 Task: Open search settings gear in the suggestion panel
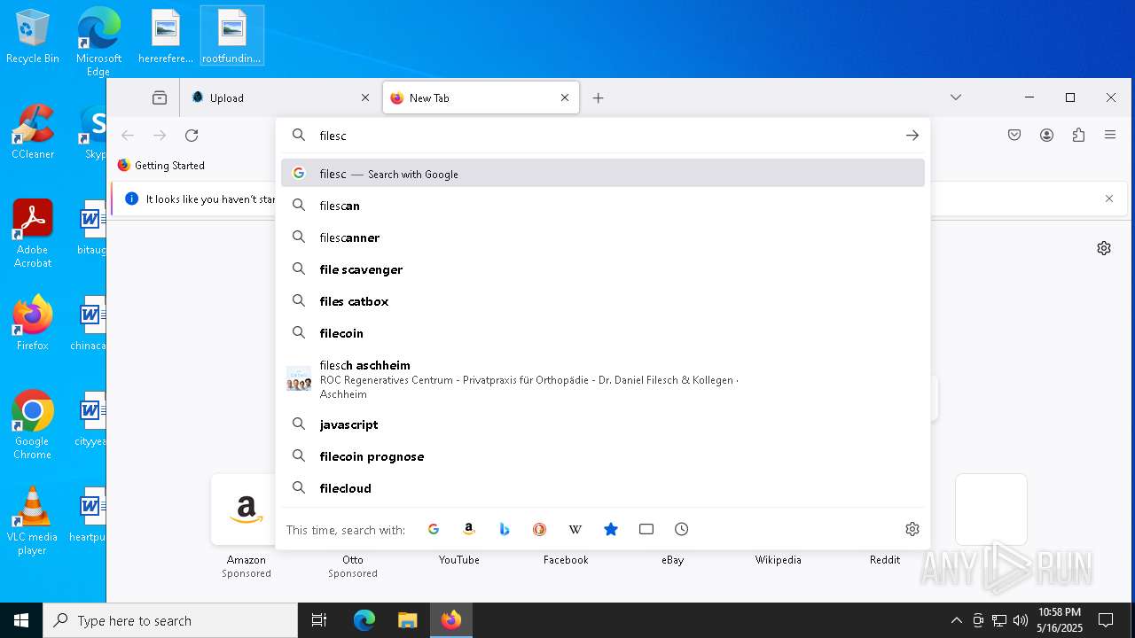(912, 529)
